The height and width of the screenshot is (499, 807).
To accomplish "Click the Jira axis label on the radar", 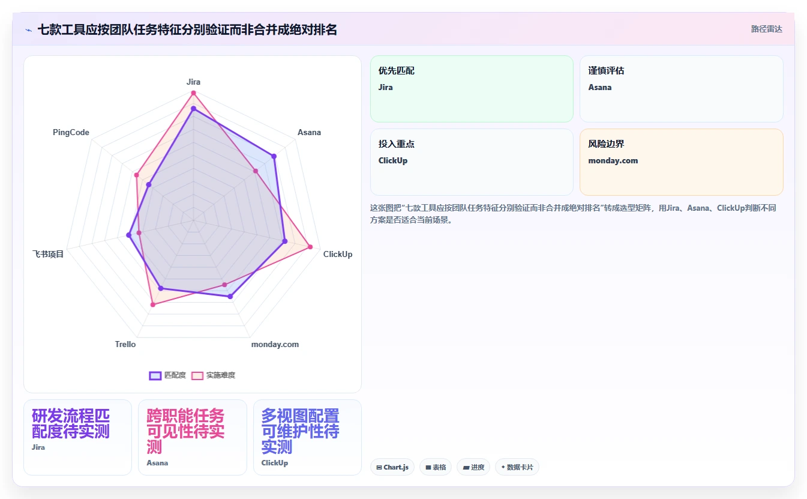I will [x=193, y=82].
